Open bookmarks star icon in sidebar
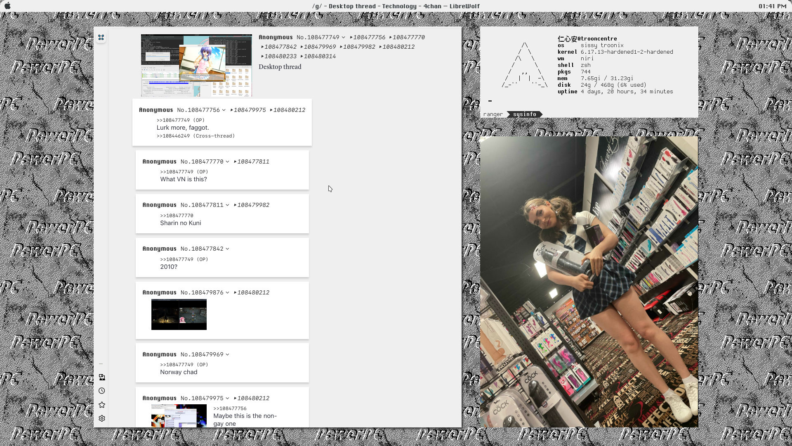Viewport: 792px width, 446px height. (x=102, y=405)
